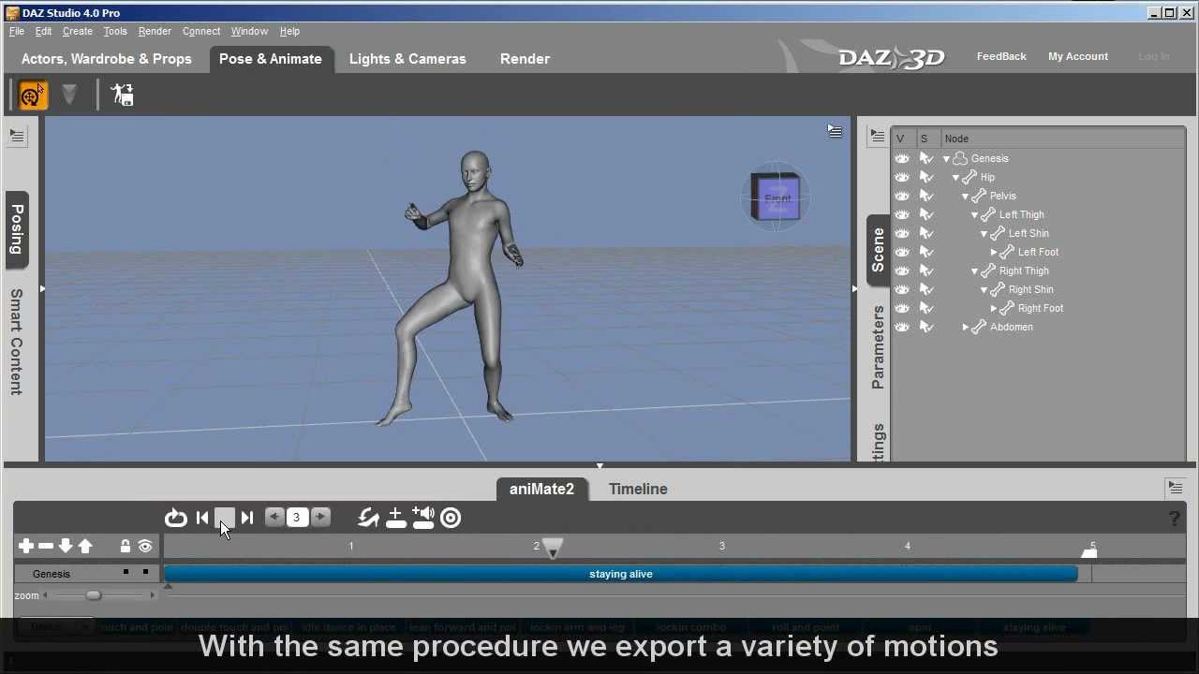Toggle selectability arrow for Pelvis row

[926, 196]
